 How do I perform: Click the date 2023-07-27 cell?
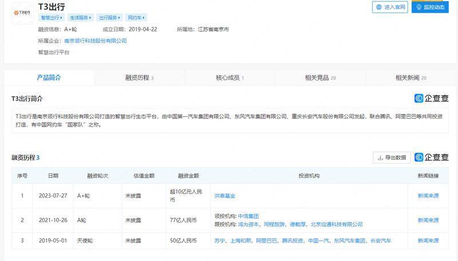pos(53,196)
